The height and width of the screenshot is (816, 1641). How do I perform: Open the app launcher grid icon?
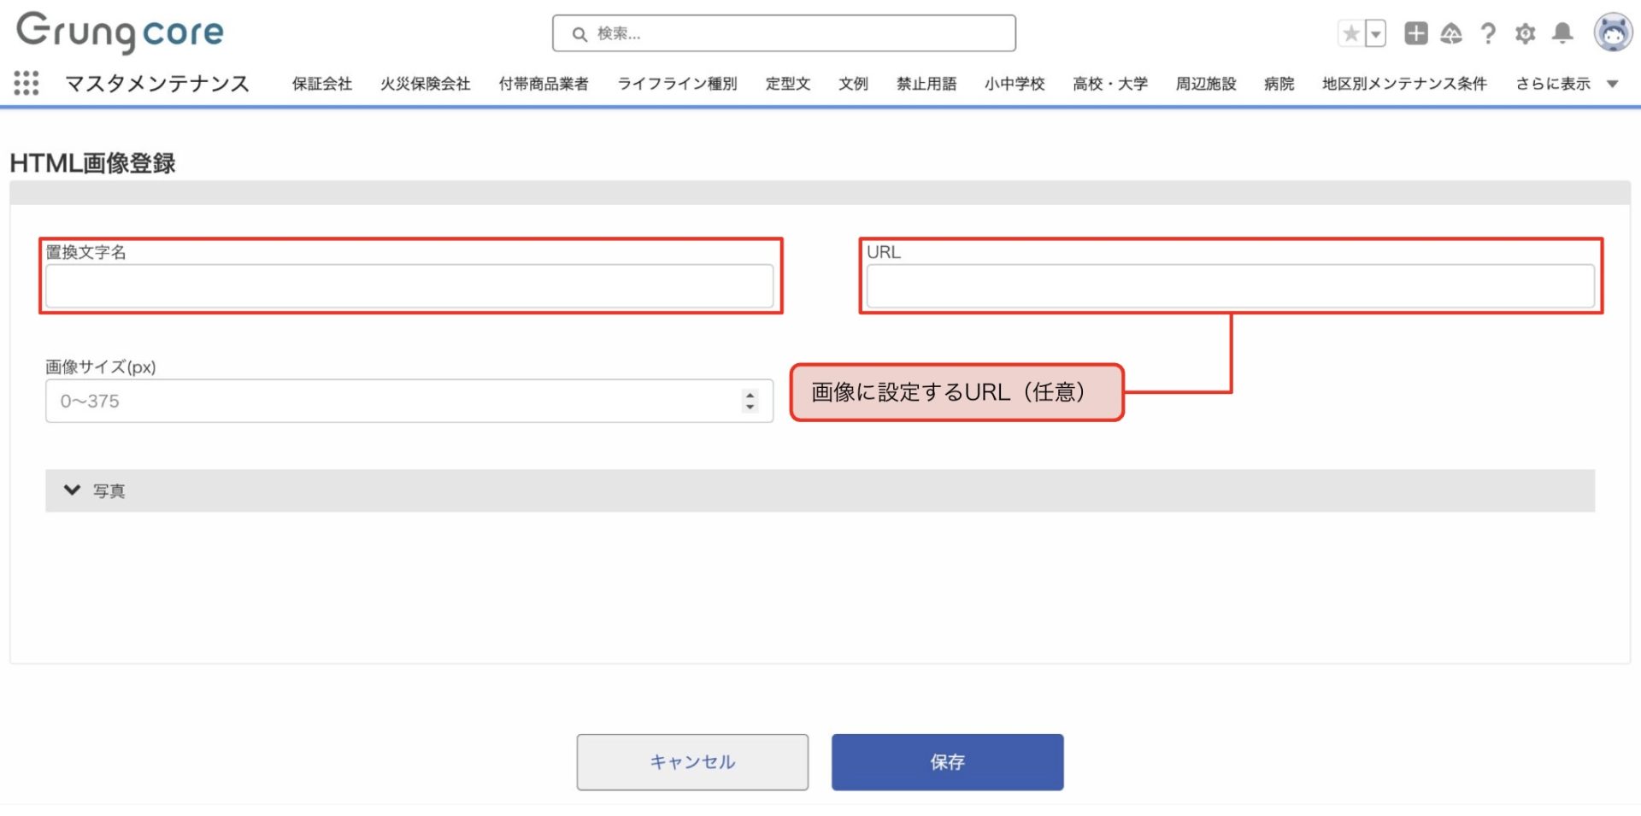pos(26,83)
